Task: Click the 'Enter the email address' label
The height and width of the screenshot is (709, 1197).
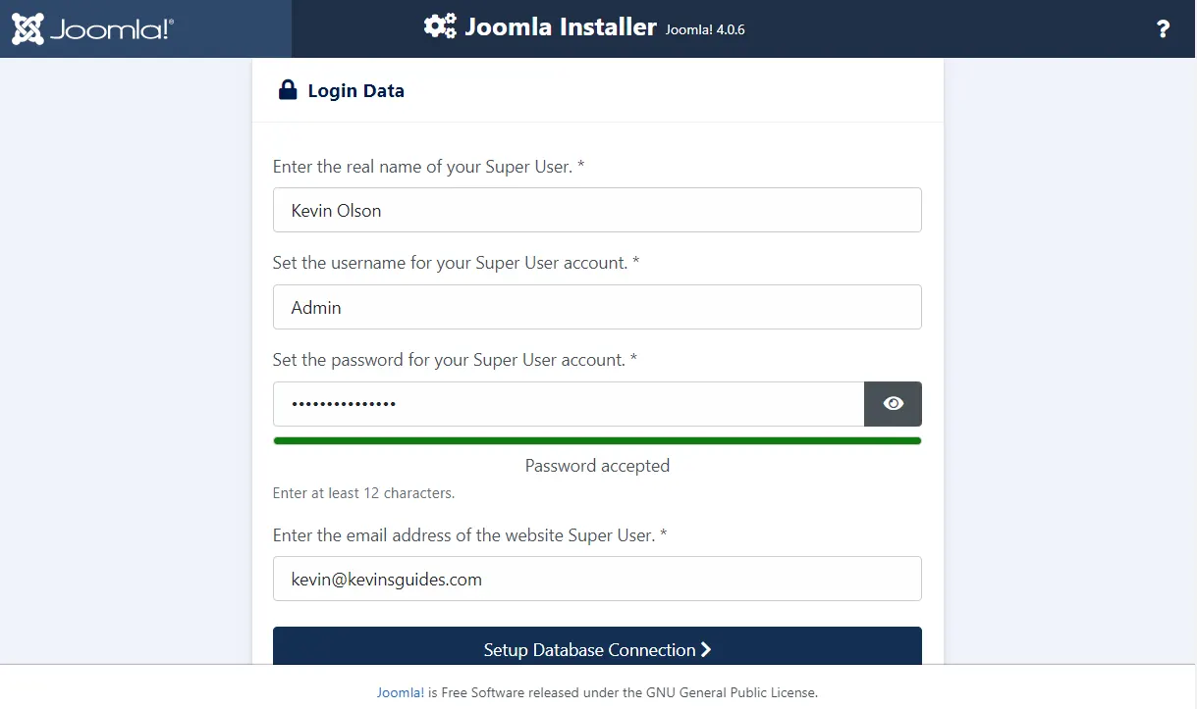Action: click(469, 535)
